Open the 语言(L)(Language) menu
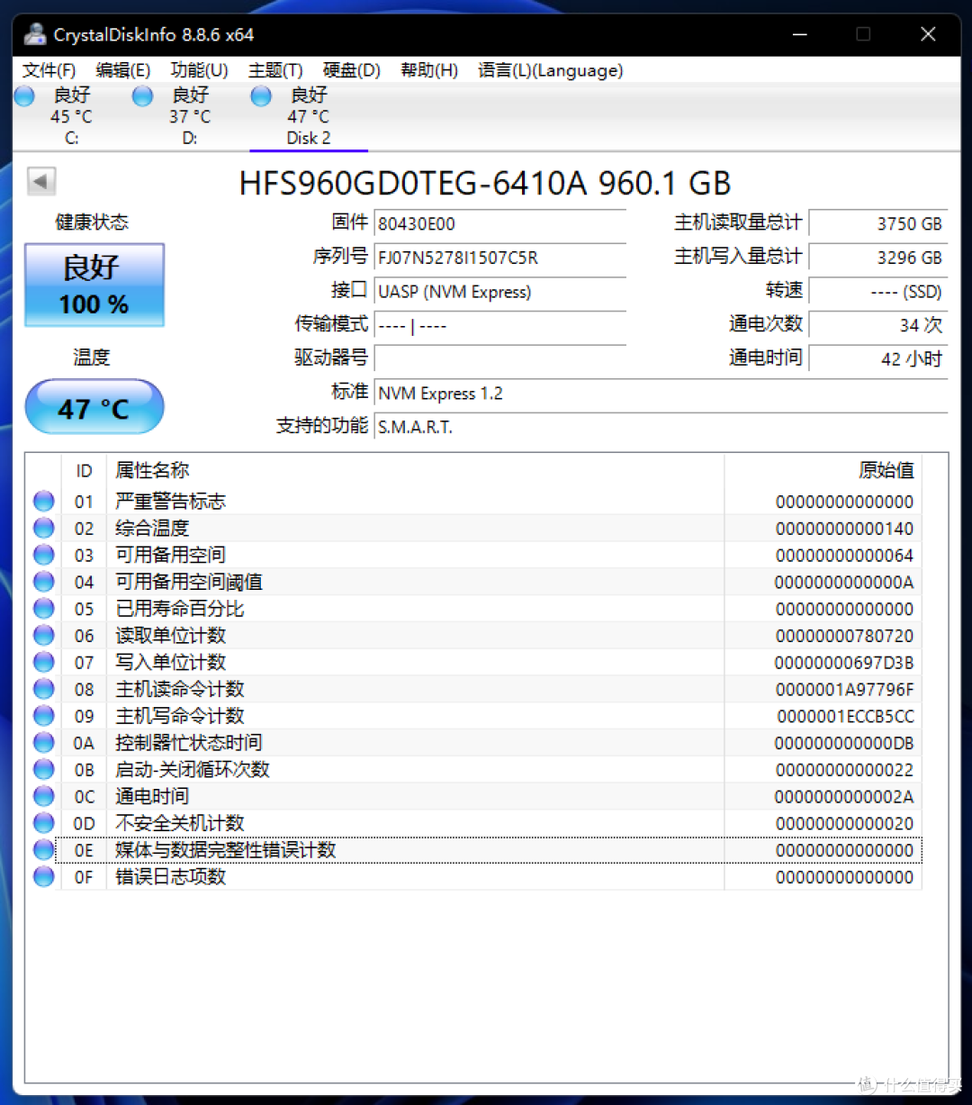The height and width of the screenshot is (1105, 972). pyautogui.click(x=549, y=70)
